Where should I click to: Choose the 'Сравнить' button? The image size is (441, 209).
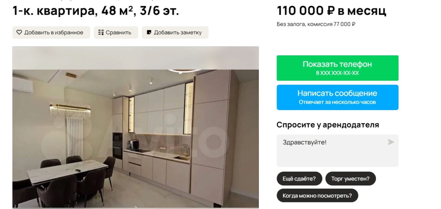point(116,33)
